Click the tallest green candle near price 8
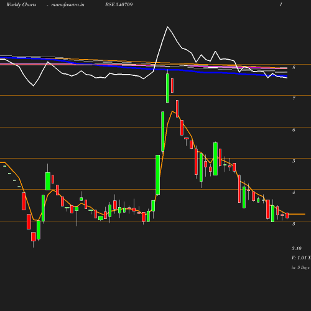Screen dimensions: 311x311 (x=167, y=88)
